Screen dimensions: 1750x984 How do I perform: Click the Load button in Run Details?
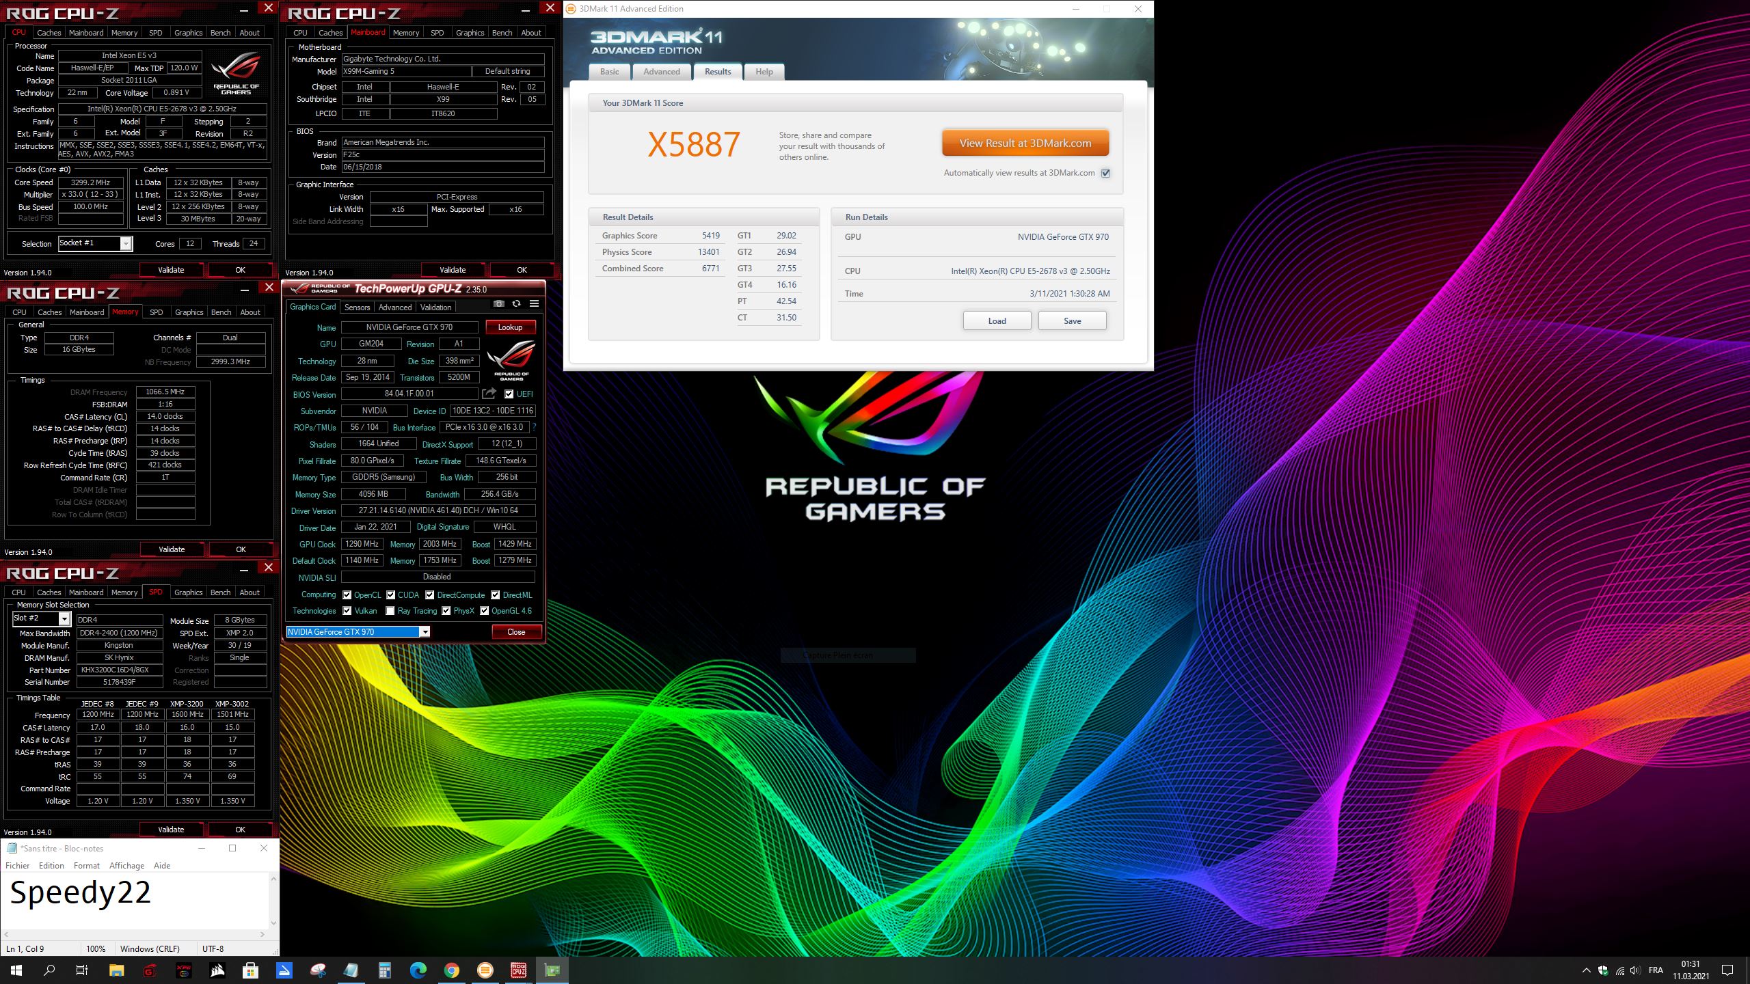(x=997, y=321)
